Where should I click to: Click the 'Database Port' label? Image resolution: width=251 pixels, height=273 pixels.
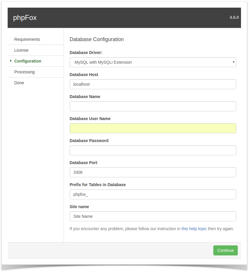click(84, 163)
